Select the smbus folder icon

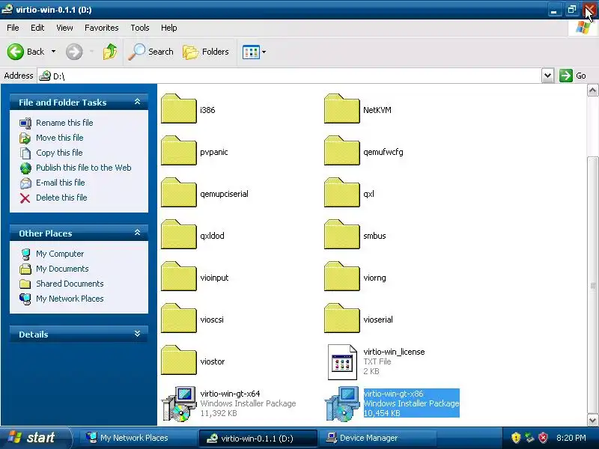(342, 235)
